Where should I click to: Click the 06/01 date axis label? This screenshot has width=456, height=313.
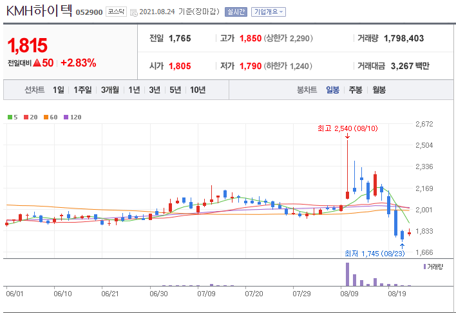pyautogui.click(x=15, y=294)
